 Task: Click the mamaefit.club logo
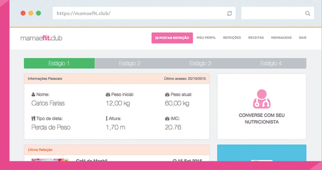[41, 38]
